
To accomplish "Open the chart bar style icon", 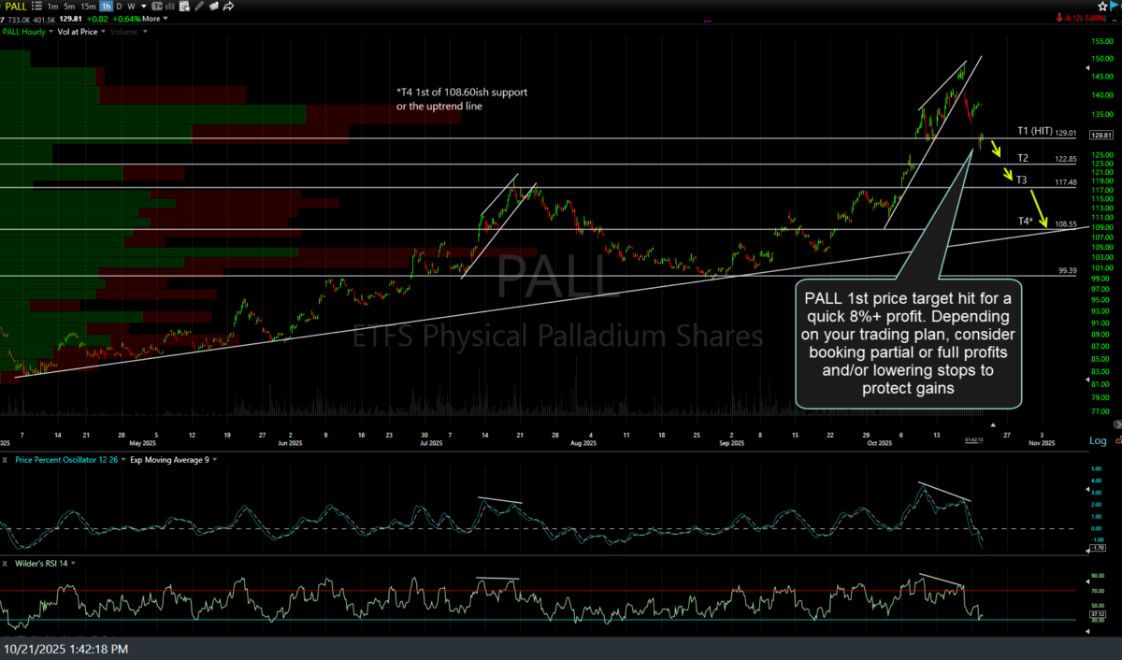I will click(x=171, y=6).
